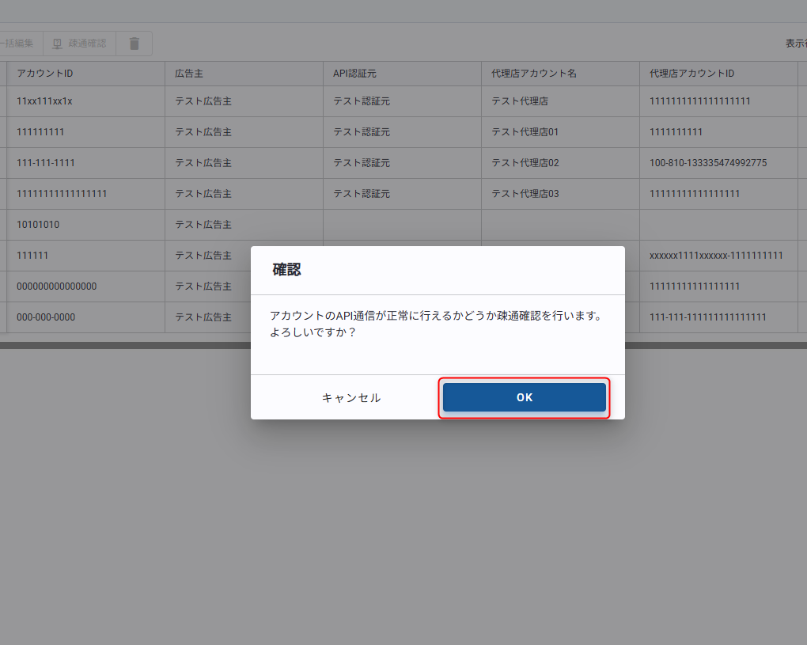Click the 疎通確認 monitor icon
The height and width of the screenshot is (645, 807).
tap(57, 44)
